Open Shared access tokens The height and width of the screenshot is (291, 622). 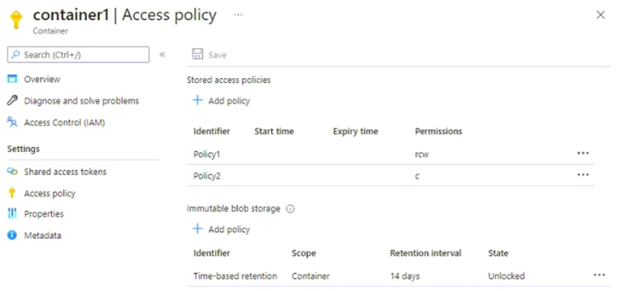click(65, 172)
